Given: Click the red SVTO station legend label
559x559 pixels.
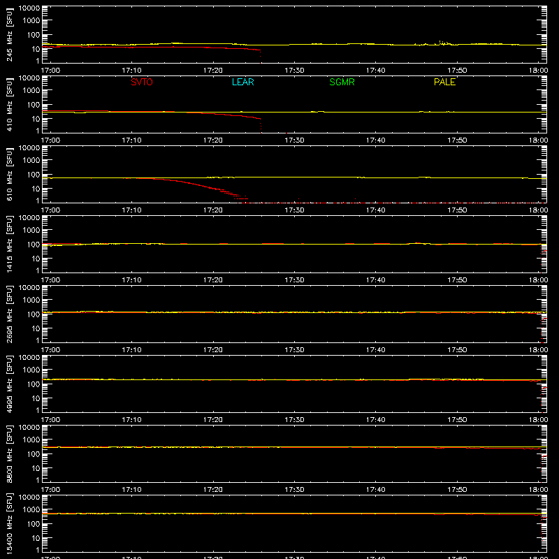Looking at the screenshot, I should [142, 82].
